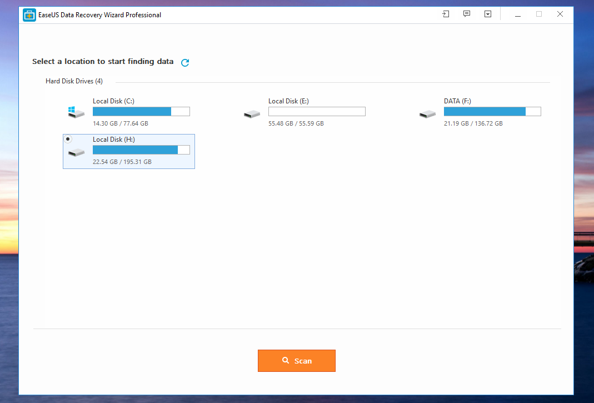The image size is (594, 403).
Task: Click the "Local Disk (H:)" label
Action: pos(114,140)
